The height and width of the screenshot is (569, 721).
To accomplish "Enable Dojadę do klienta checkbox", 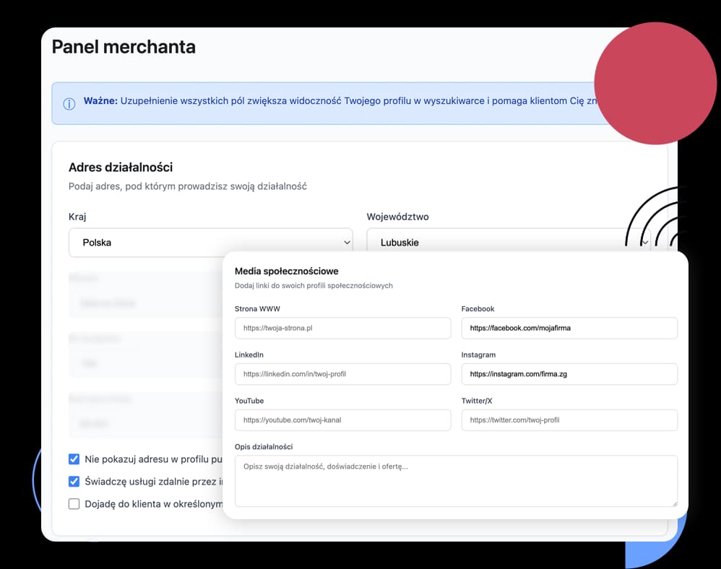I will 74,504.
